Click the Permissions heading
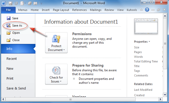This screenshot has width=169, height=103. coord(82,34)
